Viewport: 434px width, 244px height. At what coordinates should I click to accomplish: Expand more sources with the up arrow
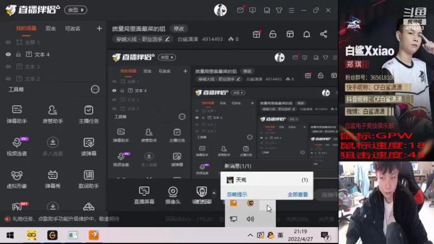214,193
